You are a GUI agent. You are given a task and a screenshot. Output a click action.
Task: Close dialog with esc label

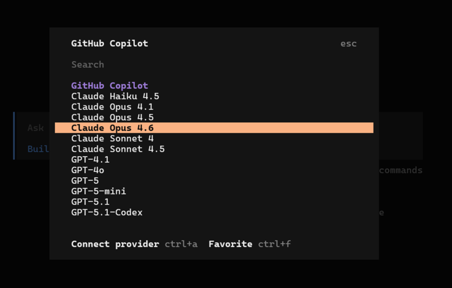pos(349,44)
